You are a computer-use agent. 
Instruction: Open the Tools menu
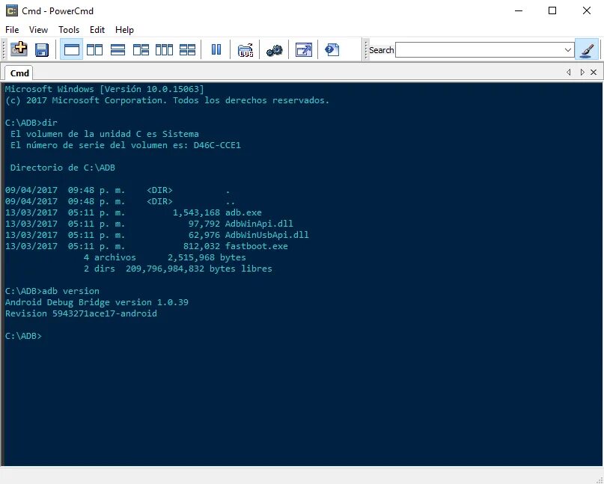pos(69,30)
